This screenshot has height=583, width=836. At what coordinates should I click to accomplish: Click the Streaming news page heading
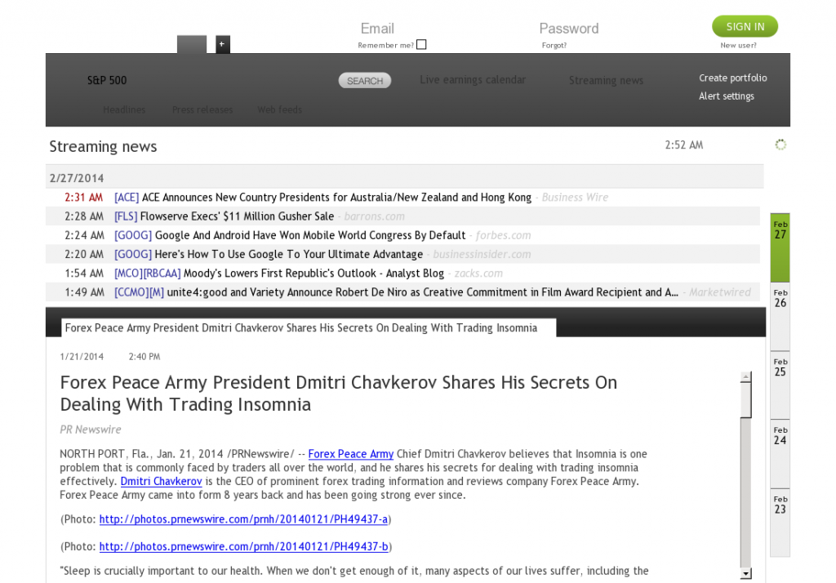[103, 147]
